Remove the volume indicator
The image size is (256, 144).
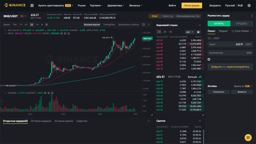[52, 93]
